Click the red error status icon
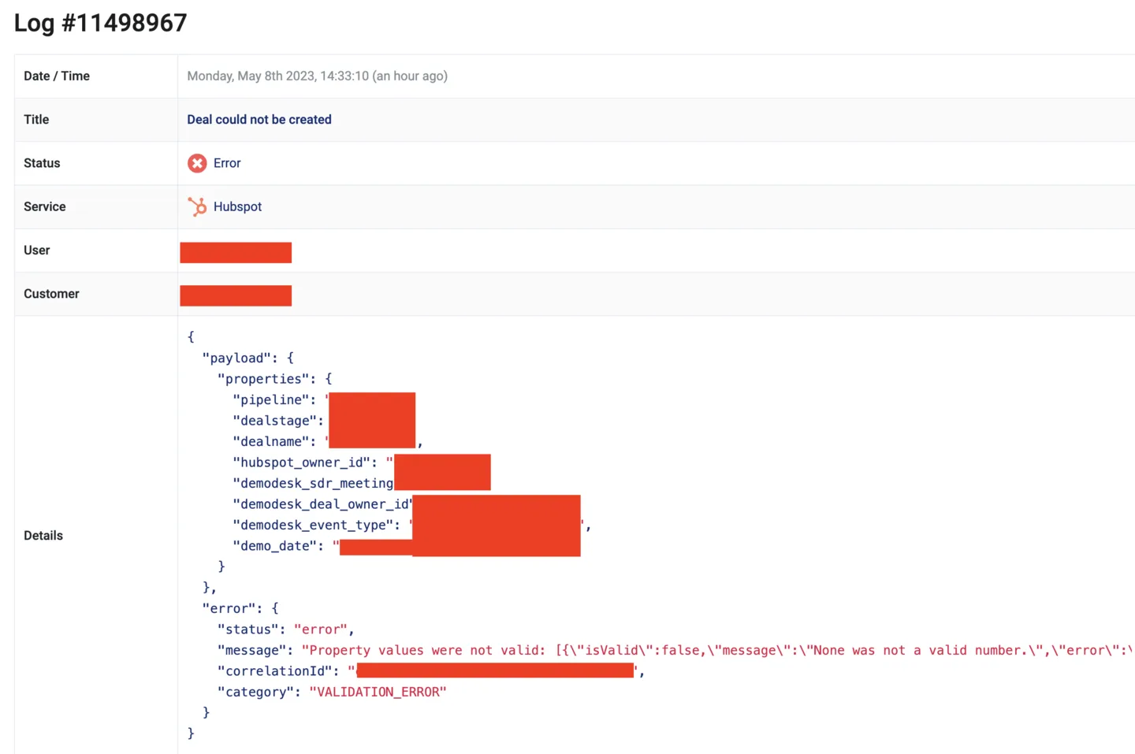Screen dimensions: 1135x754 pyautogui.click(x=197, y=163)
